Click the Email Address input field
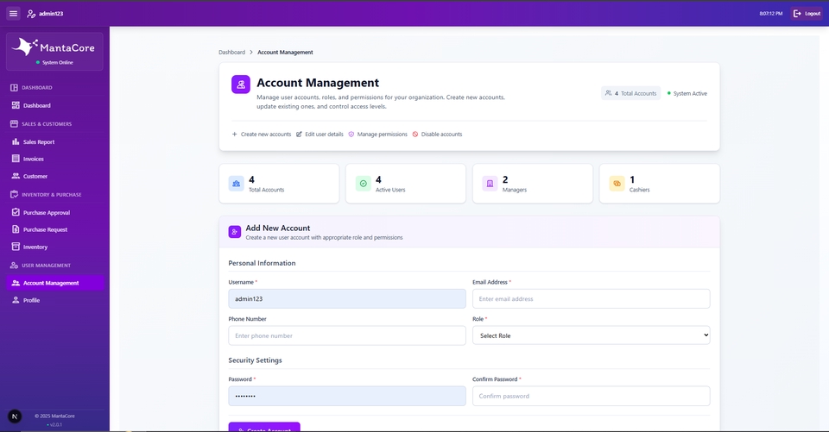Image resolution: width=829 pixels, height=432 pixels. coord(591,298)
